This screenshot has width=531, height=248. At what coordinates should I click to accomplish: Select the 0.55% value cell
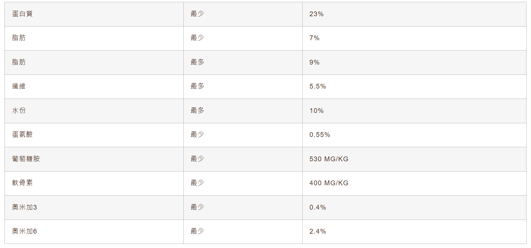coord(320,135)
